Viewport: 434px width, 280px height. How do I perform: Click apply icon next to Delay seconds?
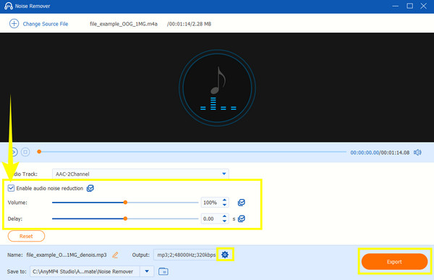pos(242,219)
